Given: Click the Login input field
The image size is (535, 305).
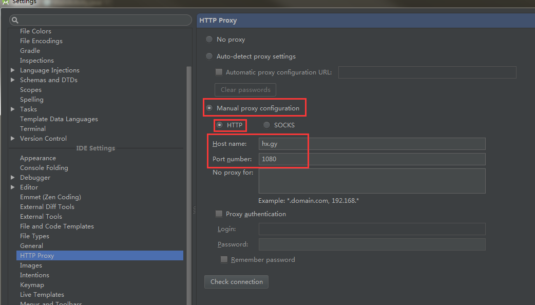Looking at the screenshot, I should 372,229.
